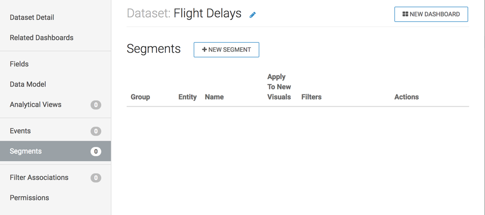Click the Filter Associations count badge
Screen dimensions: 485x215
tap(96, 178)
